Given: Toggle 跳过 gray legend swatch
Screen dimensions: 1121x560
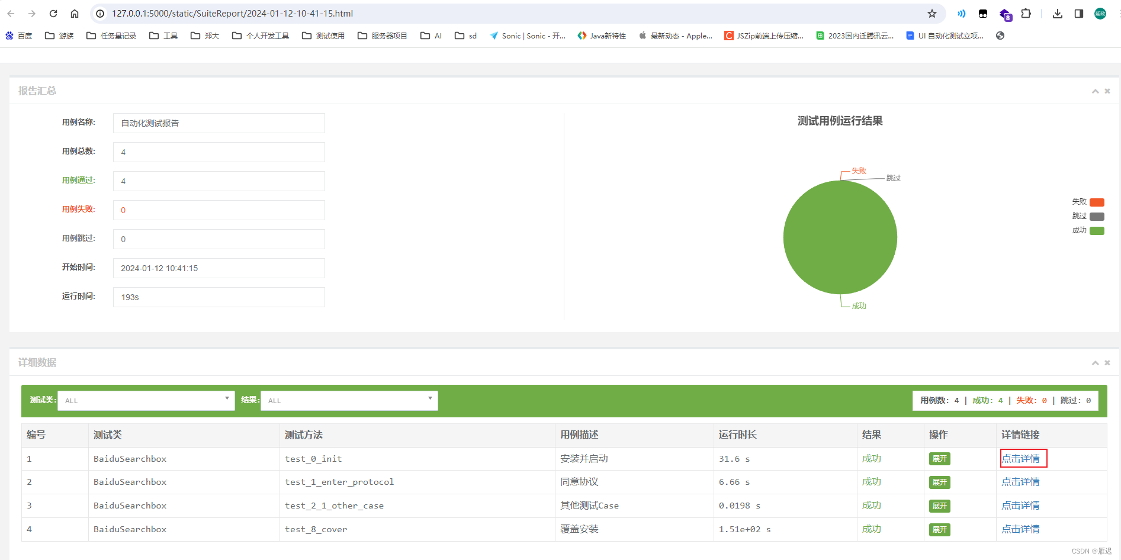Looking at the screenshot, I should tap(1097, 217).
